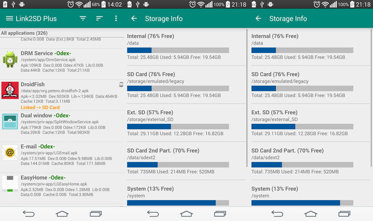Tap the filter icon in Link2SD toolbar
The height and width of the screenshot is (221, 373).
[x=83, y=18]
